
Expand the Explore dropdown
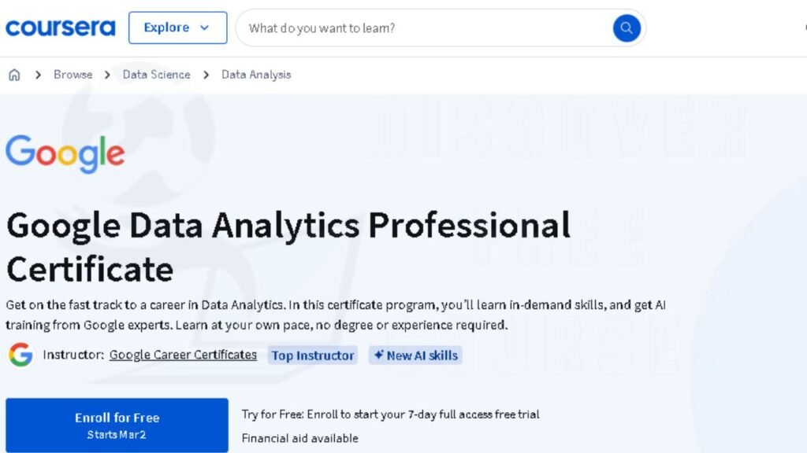[177, 28]
